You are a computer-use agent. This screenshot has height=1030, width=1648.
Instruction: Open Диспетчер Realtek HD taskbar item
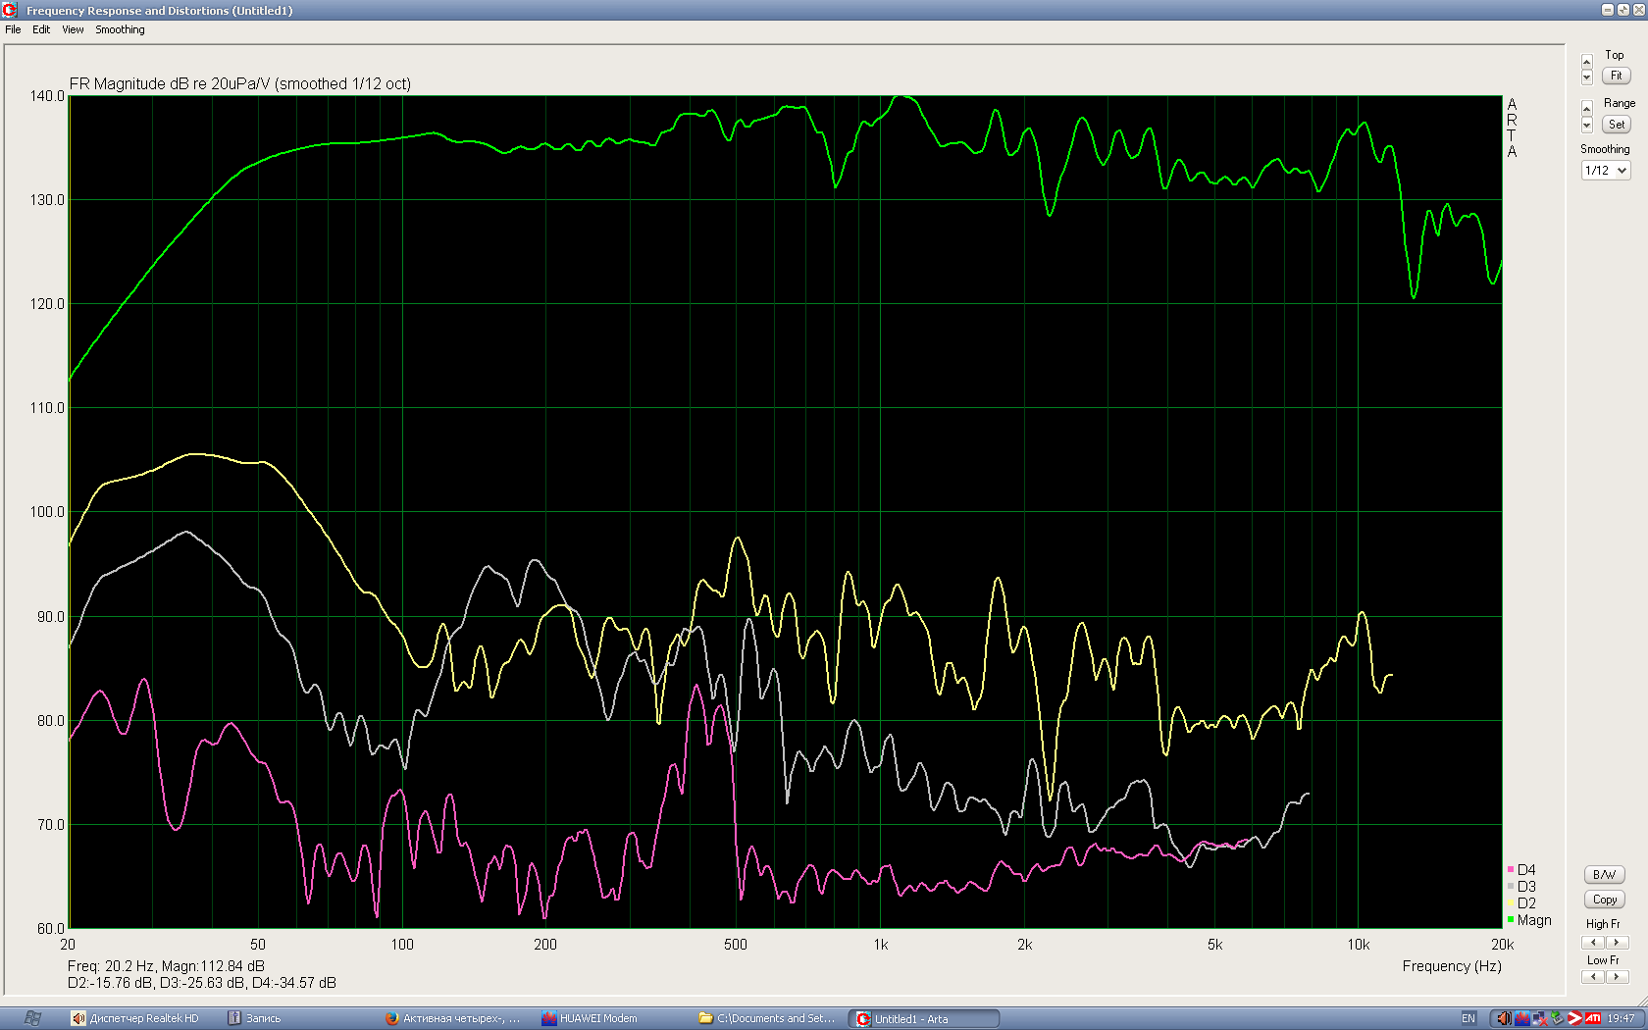coord(137,1018)
